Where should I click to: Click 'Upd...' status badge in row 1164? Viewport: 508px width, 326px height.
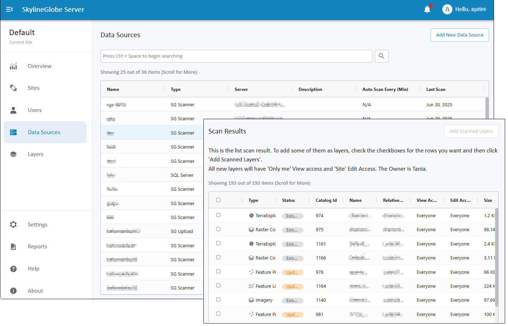tap(293, 287)
